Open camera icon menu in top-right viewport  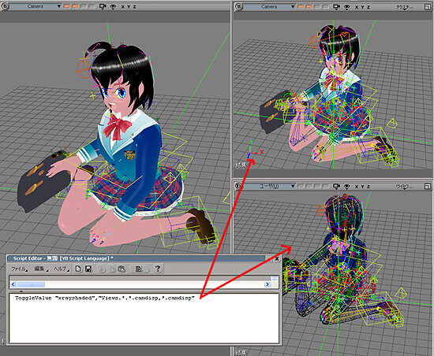point(337,7)
